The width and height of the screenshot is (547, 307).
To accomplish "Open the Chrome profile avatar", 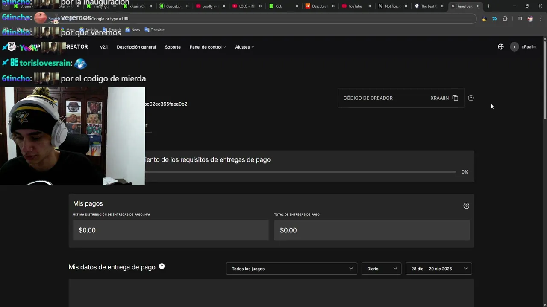I will (530, 19).
